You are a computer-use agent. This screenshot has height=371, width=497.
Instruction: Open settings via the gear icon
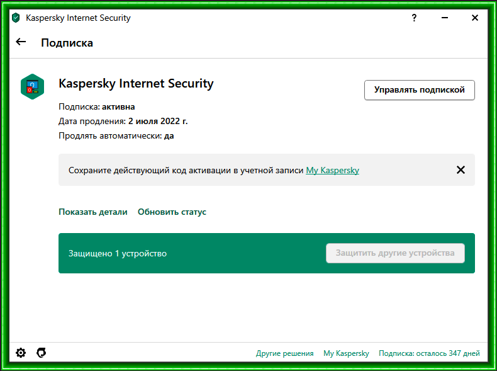coord(21,353)
